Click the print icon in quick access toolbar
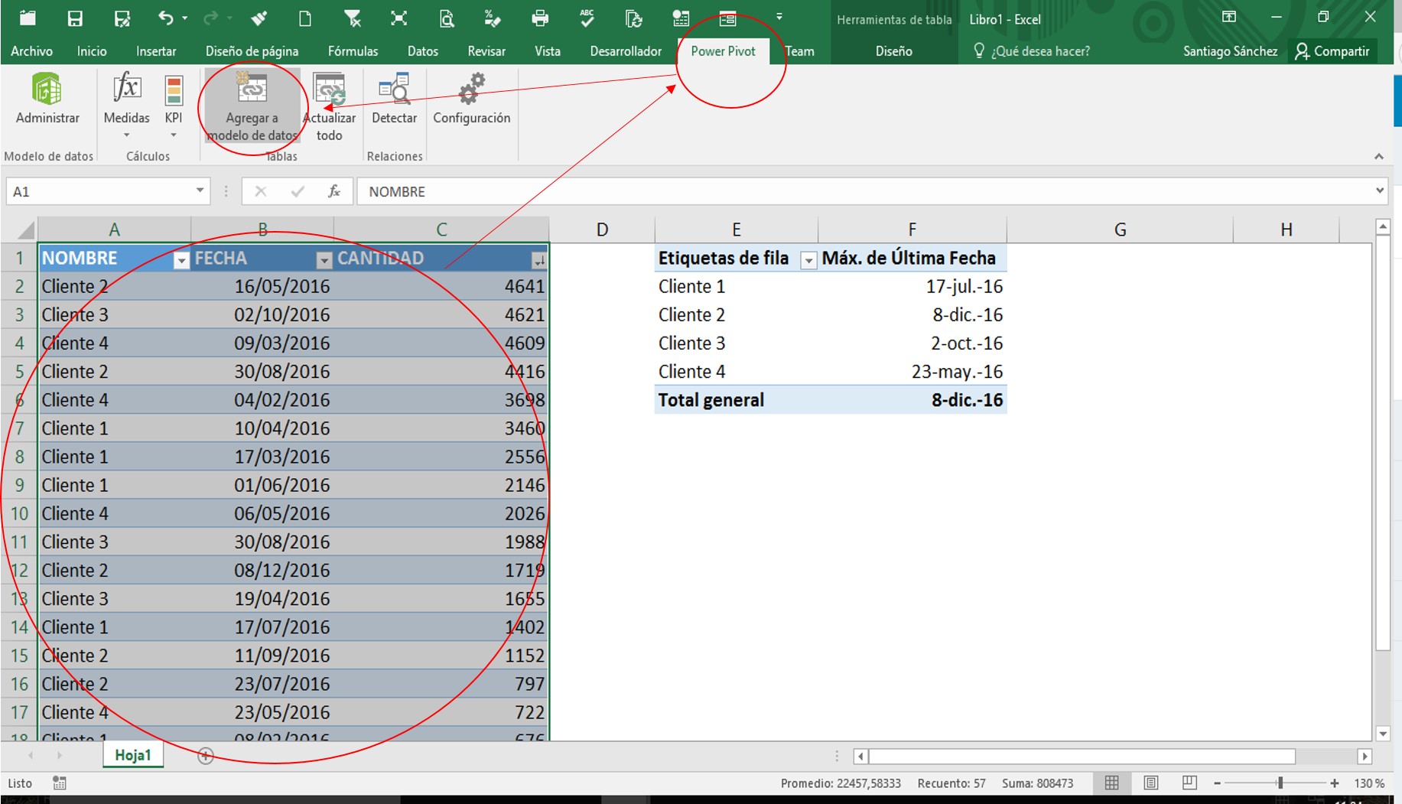Viewport: 1402px width, 804px height. tap(540, 18)
